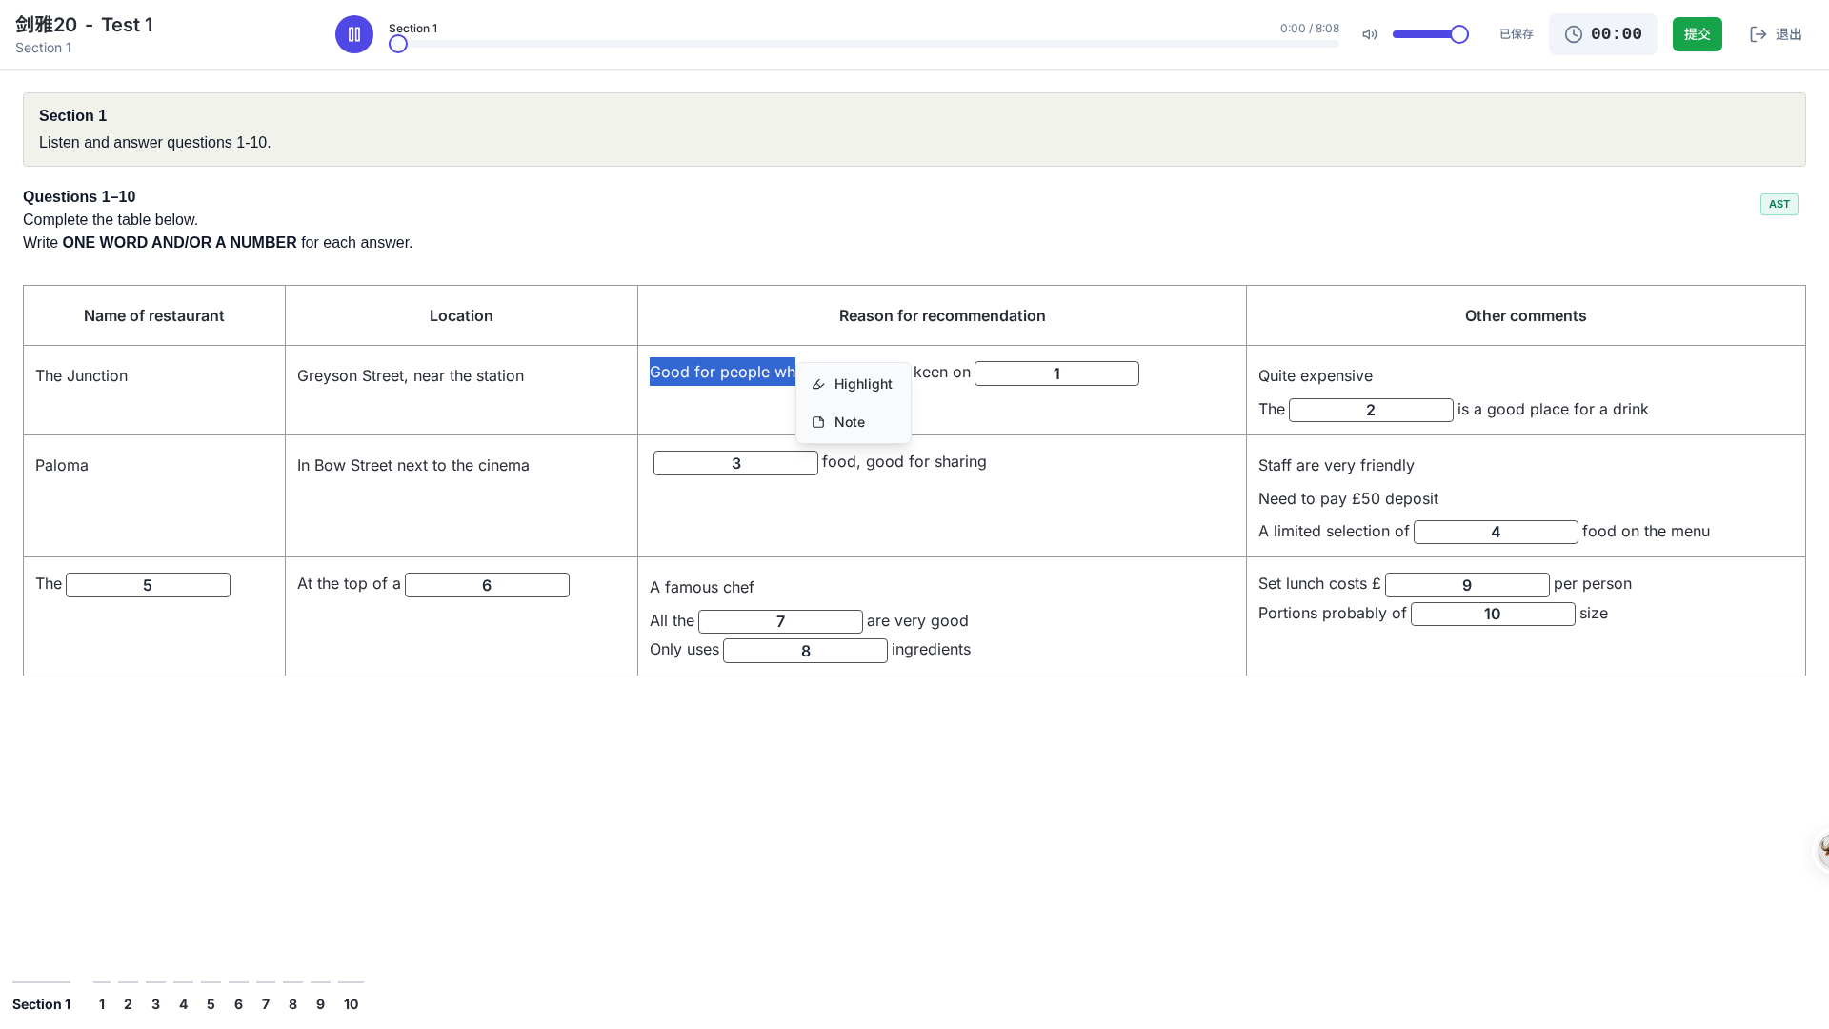Click the '剑雅20 - Test 1' title
The width and height of the screenshot is (1829, 1029).
tap(85, 25)
